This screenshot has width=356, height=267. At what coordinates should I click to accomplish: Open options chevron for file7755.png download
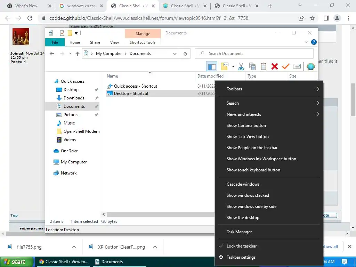tap(74, 247)
